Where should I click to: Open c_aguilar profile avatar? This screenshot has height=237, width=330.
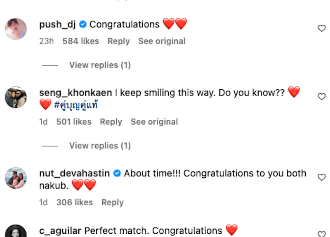coord(16,231)
